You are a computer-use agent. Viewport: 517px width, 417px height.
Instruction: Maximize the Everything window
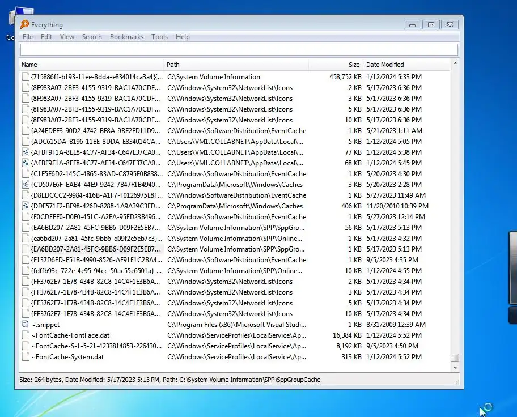[x=431, y=25]
